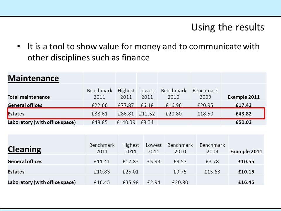
Task: Select the bold £10.55 example cell
Action: click(246, 161)
